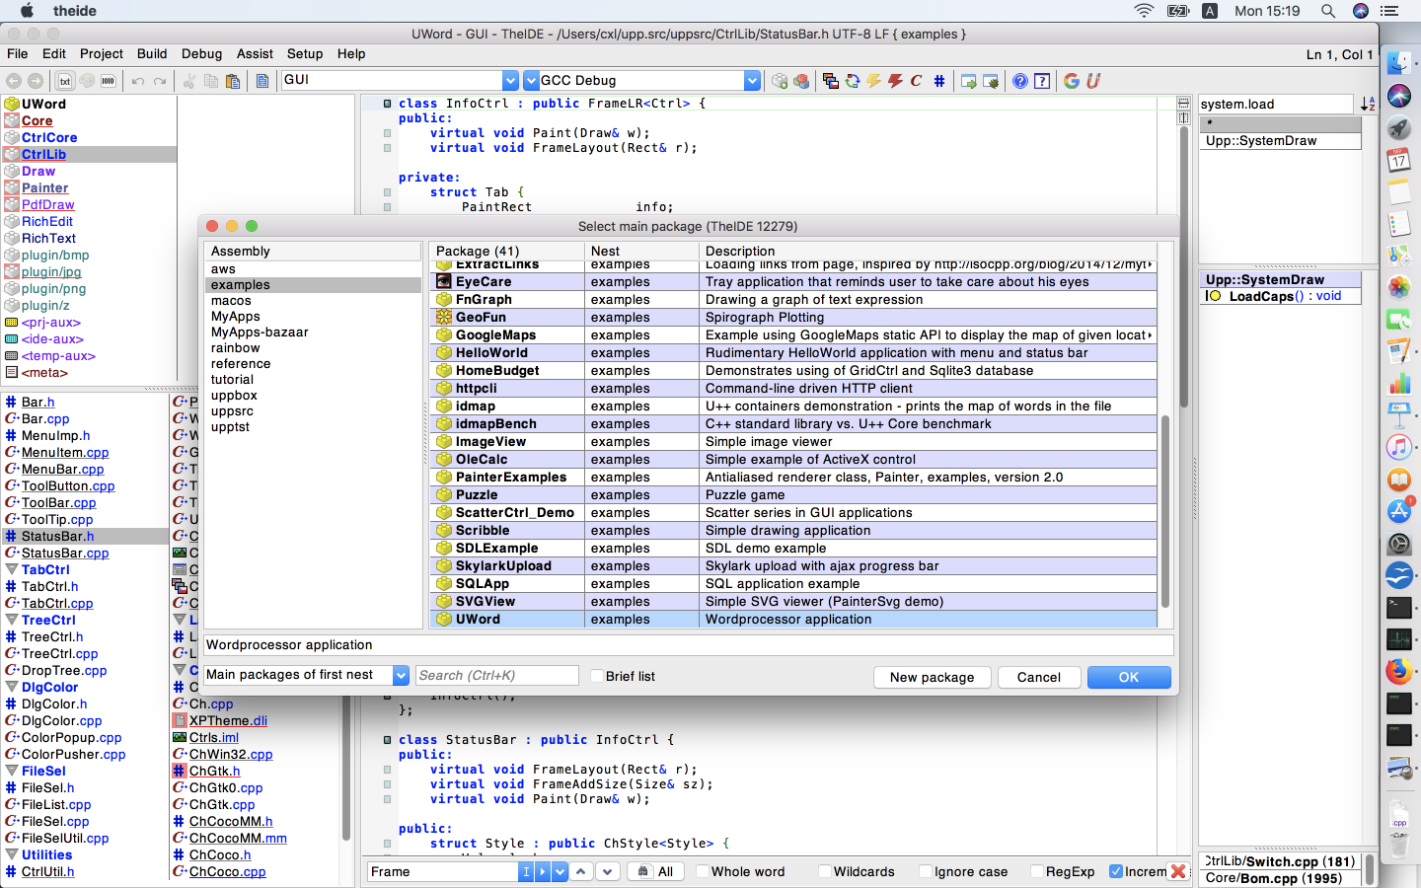Click the New package button
Viewport: 1421px width, 888px height.
click(x=932, y=677)
